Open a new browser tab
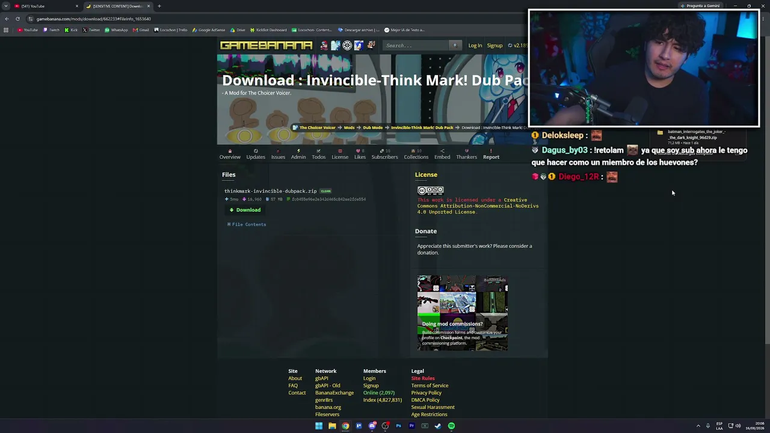 159,6
